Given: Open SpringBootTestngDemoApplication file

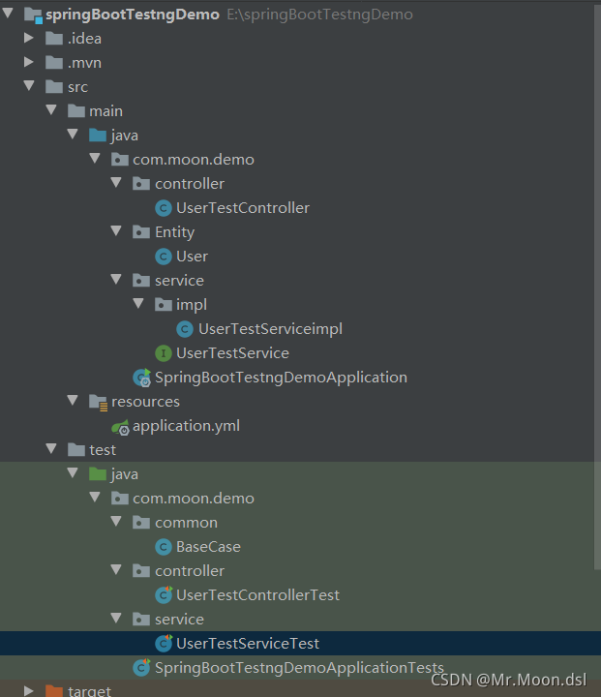Looking at the screenshot, I should 281,378.
